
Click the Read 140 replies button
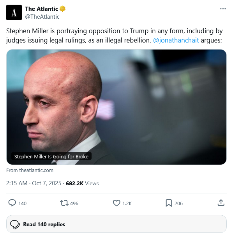click(x=116, y=224)
